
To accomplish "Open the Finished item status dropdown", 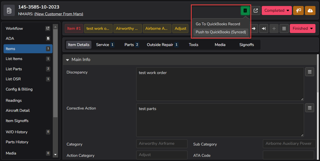I will pos(303,28).
